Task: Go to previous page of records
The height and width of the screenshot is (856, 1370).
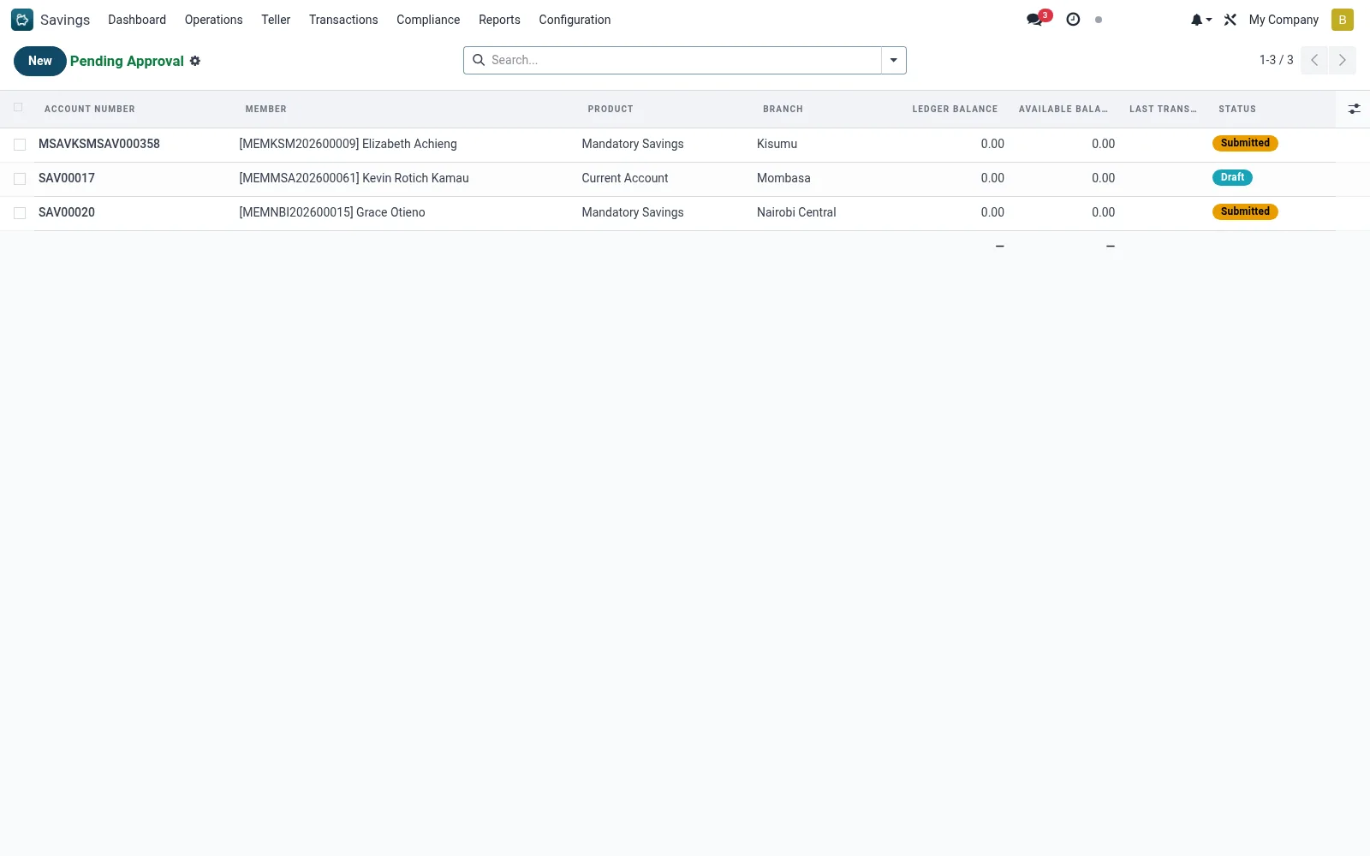Action: 1314,60
